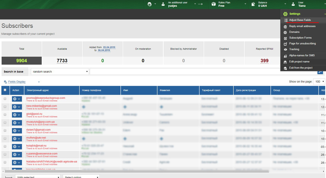Click the green Settings gear icon
Screen dimensions: 326x178
click(x=285, y=14)
